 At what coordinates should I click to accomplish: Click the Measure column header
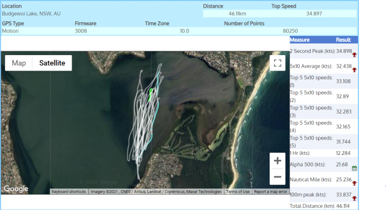(x=299, y=40)
